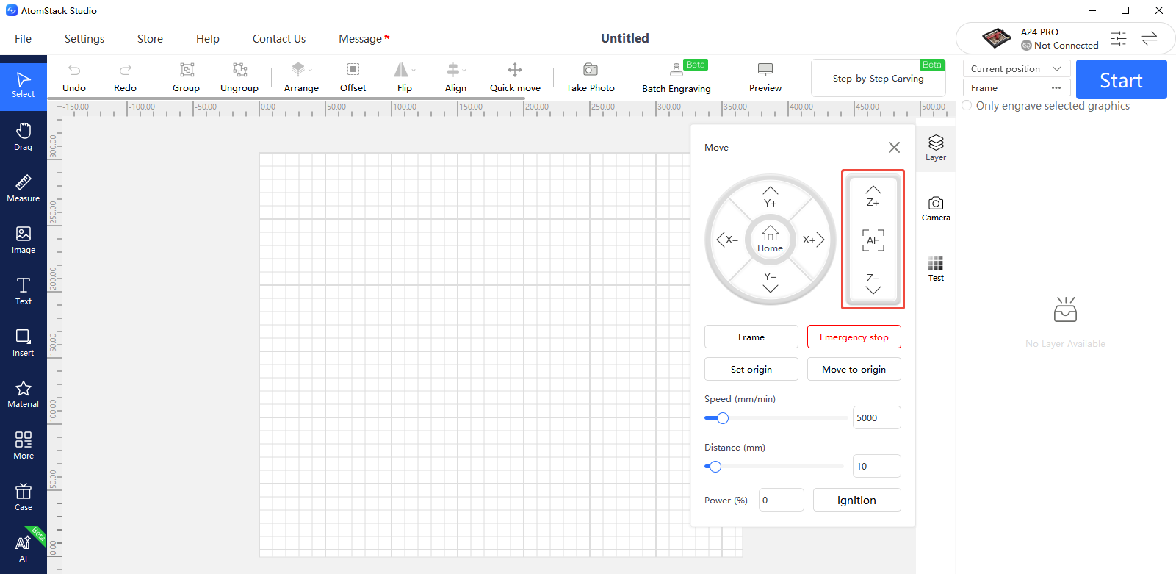The width and height of the screenshot is (1176, 574).
Task: Click the Power percent input field
Action: click(782, 500)
